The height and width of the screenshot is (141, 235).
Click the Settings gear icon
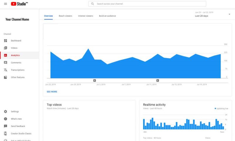(x=6, y=111)
